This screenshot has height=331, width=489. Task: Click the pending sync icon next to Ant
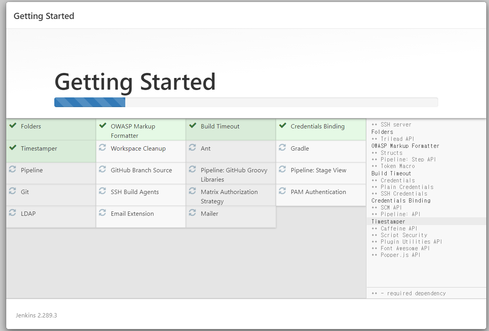pos(192,147)
